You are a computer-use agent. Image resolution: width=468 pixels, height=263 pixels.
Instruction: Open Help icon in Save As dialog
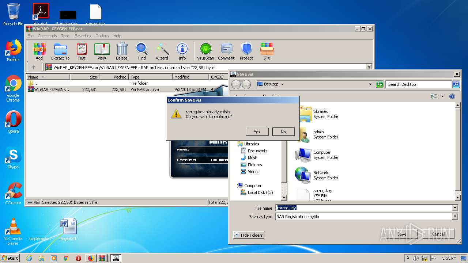point(452,96)
